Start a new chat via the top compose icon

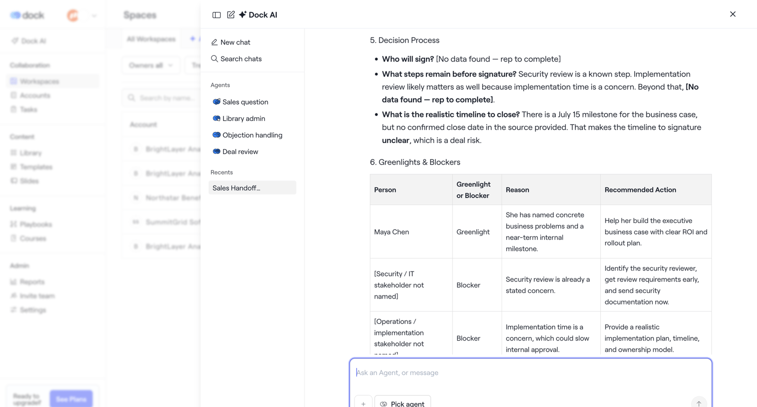231,15
